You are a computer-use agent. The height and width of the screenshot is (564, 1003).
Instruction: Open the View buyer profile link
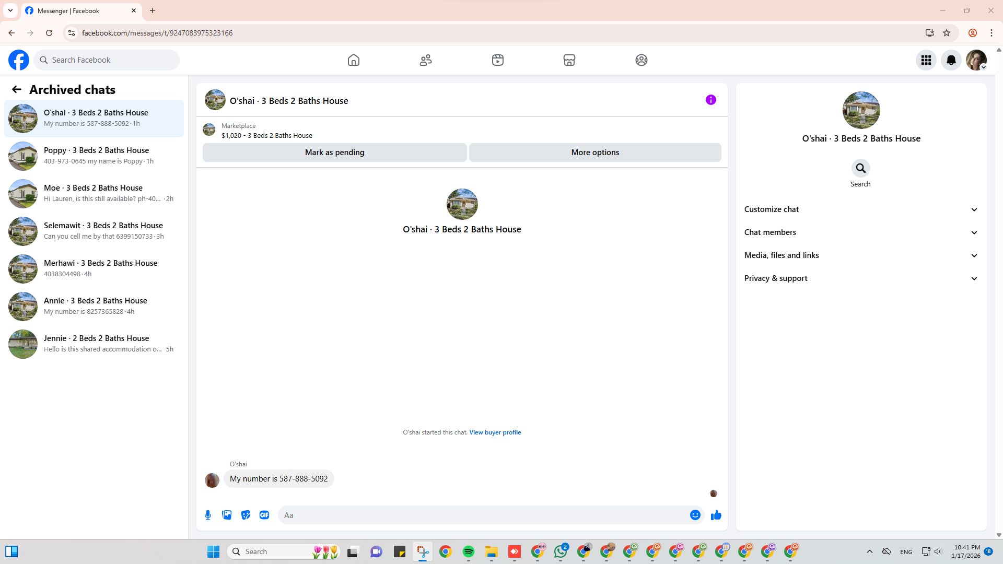click(x=495, y=432)
